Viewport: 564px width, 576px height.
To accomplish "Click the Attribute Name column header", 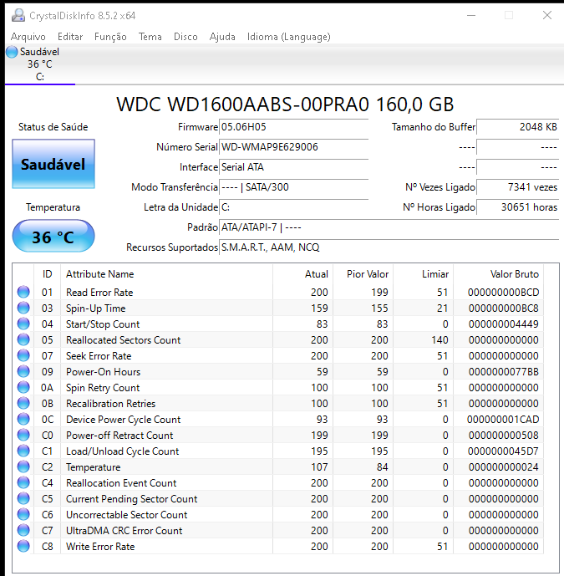I will click(167, 274).
